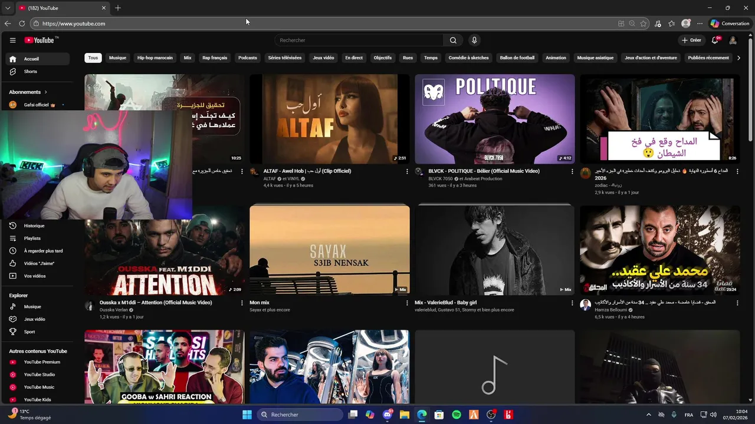Image resolution: width=755 pixels, height=424 pixels.
Task: Show more category chips with right arrow
Action: pyautogui.click(x=738, y=58)
